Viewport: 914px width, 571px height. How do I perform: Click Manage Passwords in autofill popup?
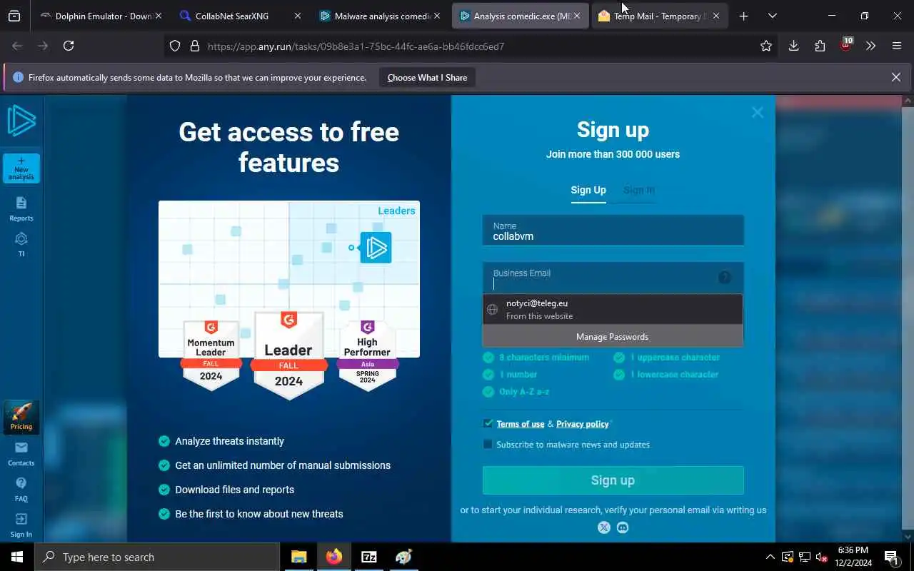click(613, 336)
